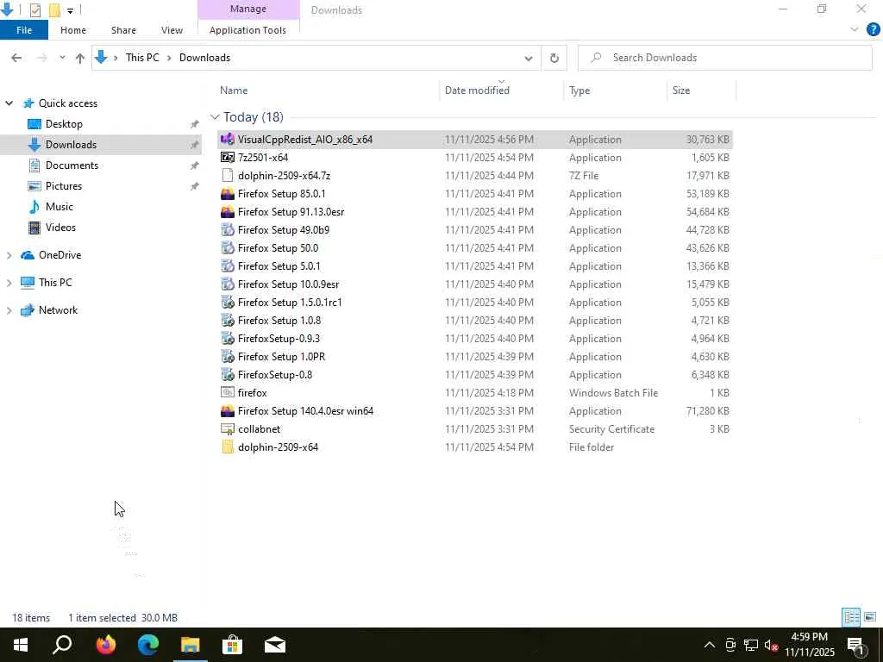Viewport: 883px width, 662px height.
Task: Click the New folder quick access toolbar icon
Action: (54, 9)
